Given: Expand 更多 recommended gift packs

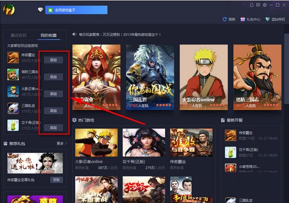Looking at the screenshot, I should (x=62, y=143).
